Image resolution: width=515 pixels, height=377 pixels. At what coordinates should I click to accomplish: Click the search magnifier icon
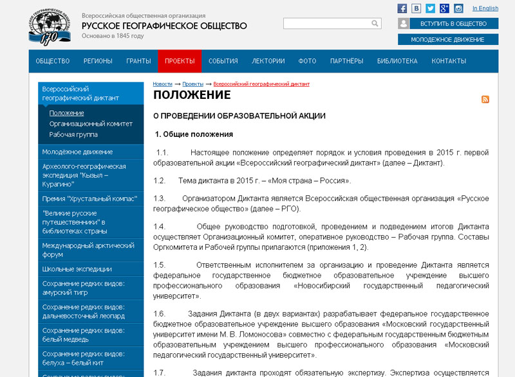tap(375, 23)
